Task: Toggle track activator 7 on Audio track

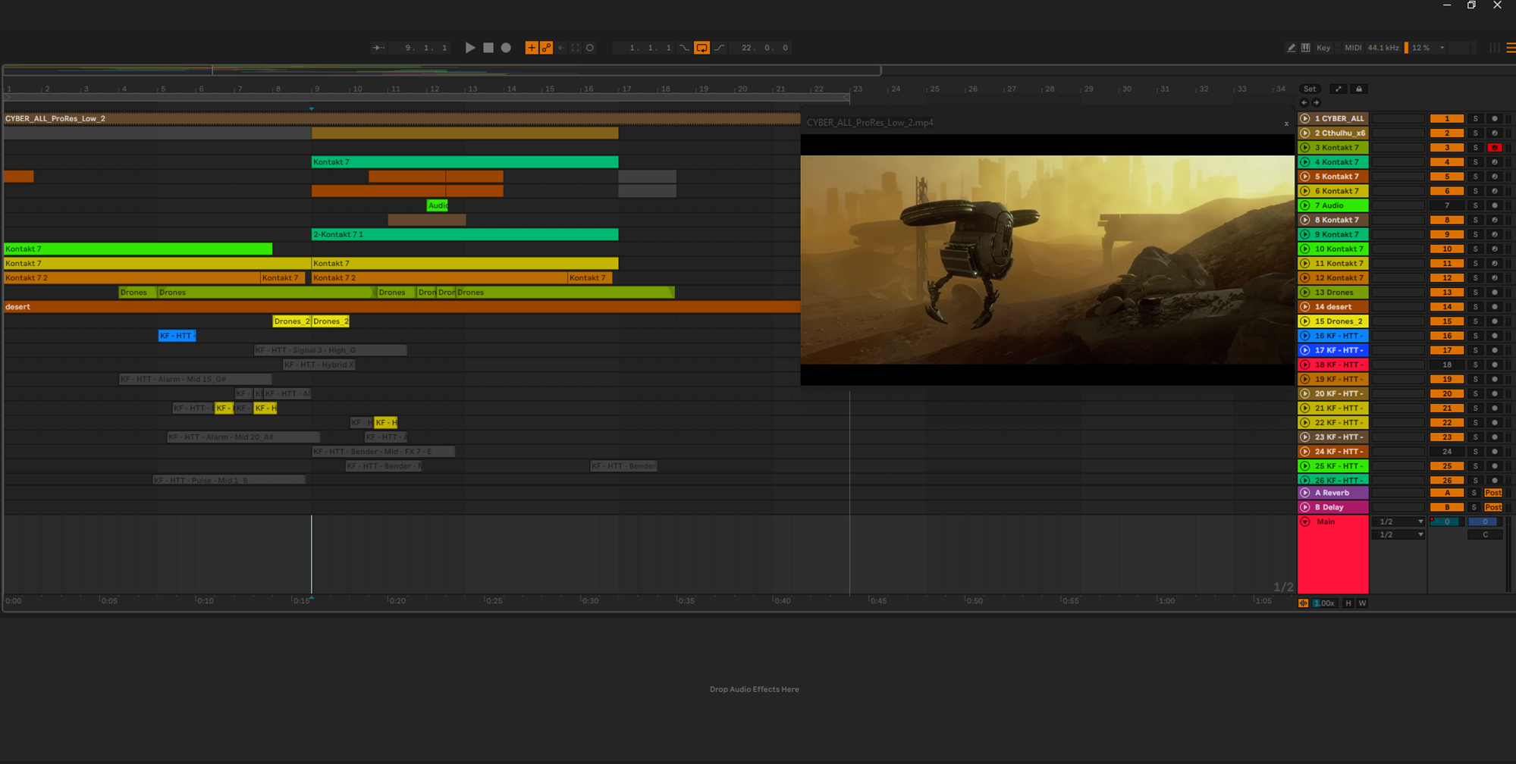Action: (x=1447, y=205)
